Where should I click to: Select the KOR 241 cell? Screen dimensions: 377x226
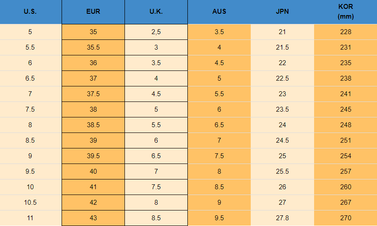pos(346,94)
